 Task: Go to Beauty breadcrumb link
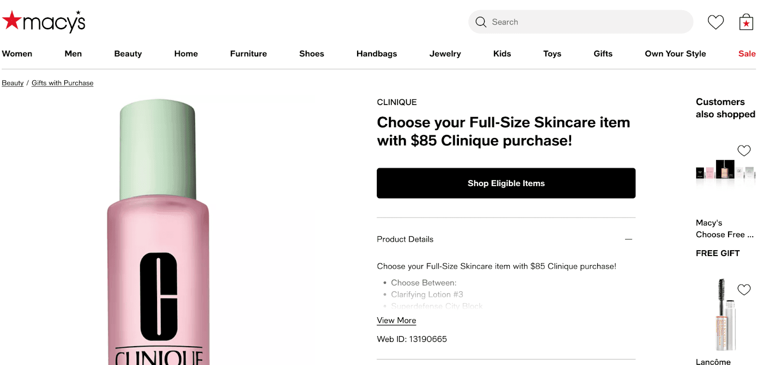tap(13, 83)
